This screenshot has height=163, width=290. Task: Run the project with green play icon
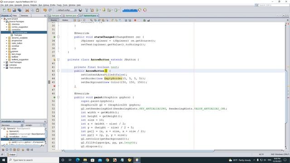click(x=97, y=10)
